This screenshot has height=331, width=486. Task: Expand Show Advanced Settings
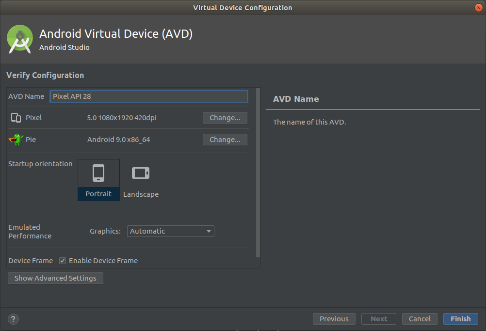(x=55, y=278)
